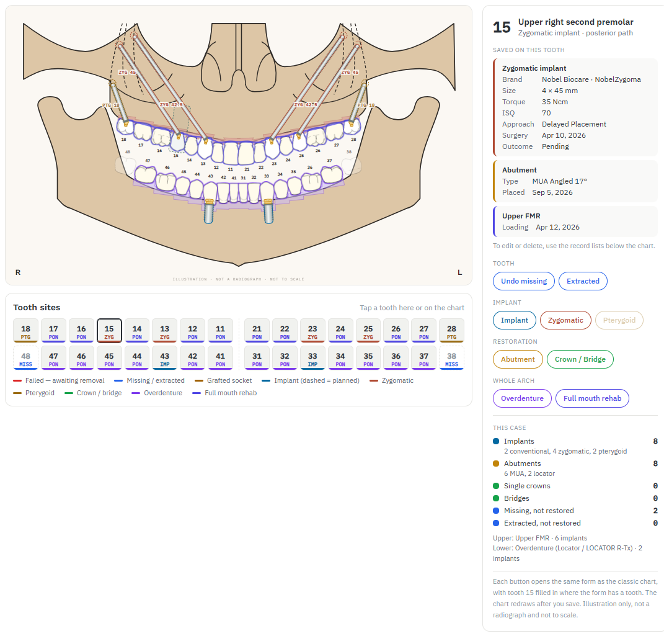This screenshot has height=636, width=664.
Task: Select tooth site 35 tile
Action: pos(368,358)
